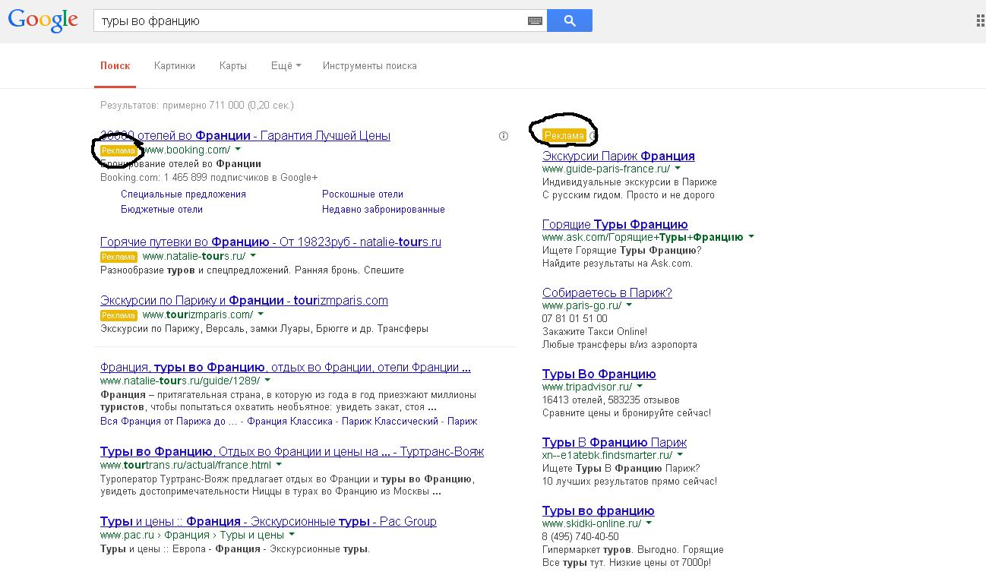
Task: Open the Специальные предложения sitelink
Action: pos(183,194)
